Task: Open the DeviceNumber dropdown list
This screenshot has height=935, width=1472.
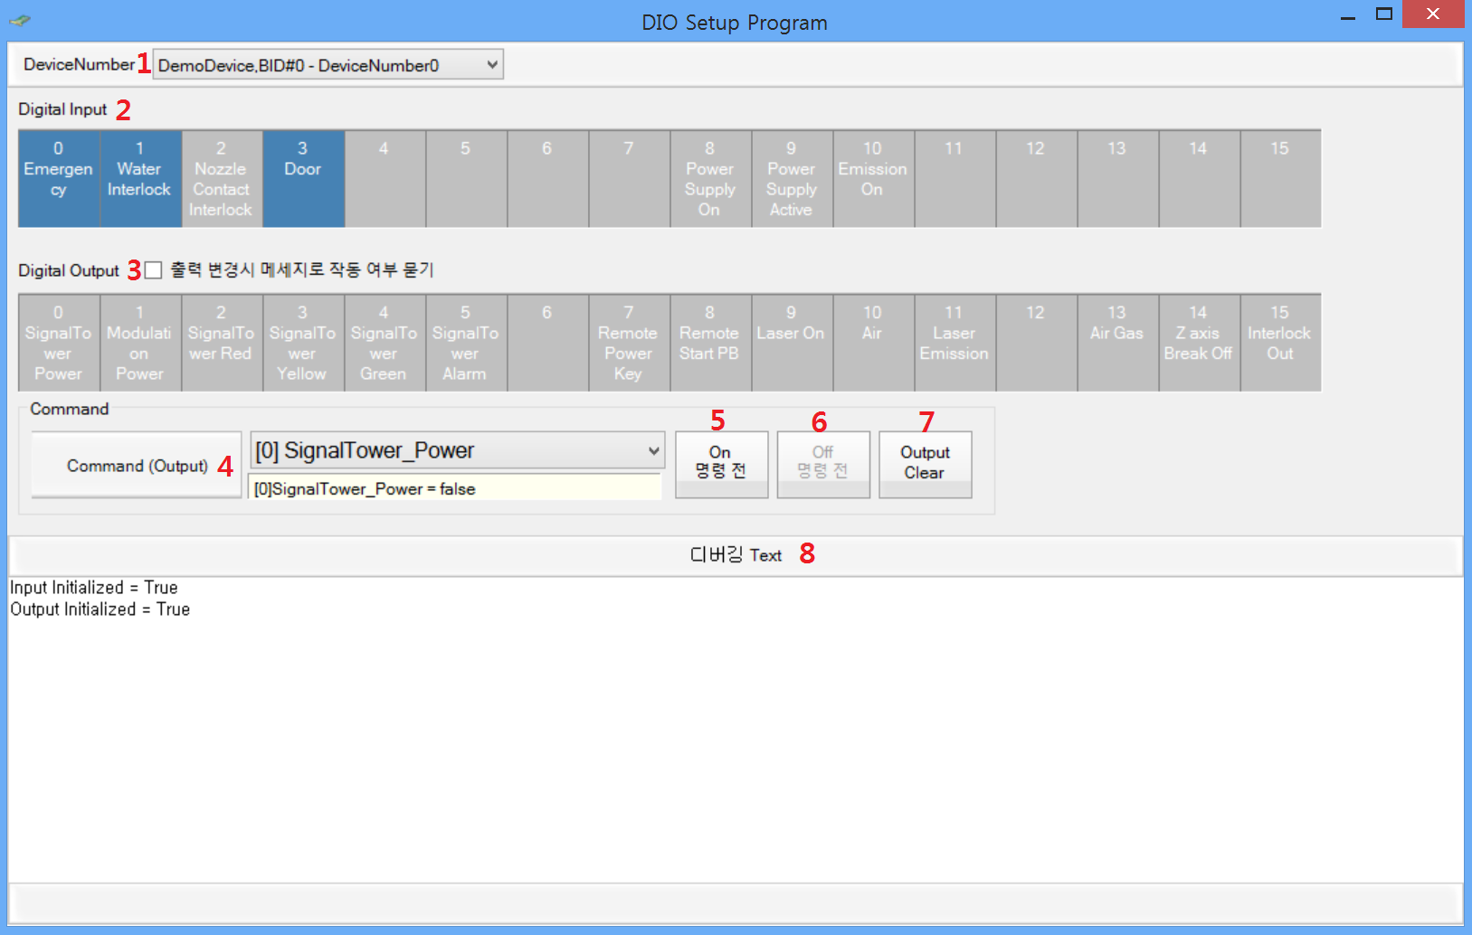Action: 491,65
